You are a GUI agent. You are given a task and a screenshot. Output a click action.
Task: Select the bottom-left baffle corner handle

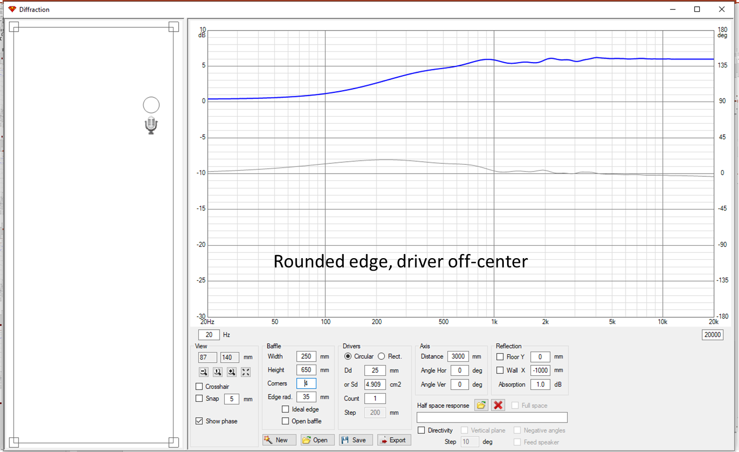(14, 442)
